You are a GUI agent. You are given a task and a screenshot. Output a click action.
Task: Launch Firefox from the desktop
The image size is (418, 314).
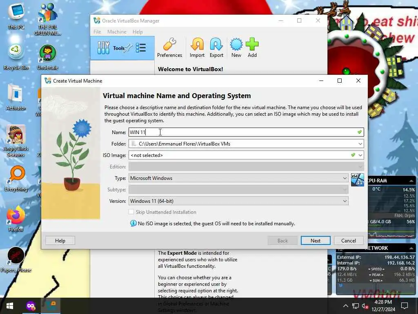16,219
